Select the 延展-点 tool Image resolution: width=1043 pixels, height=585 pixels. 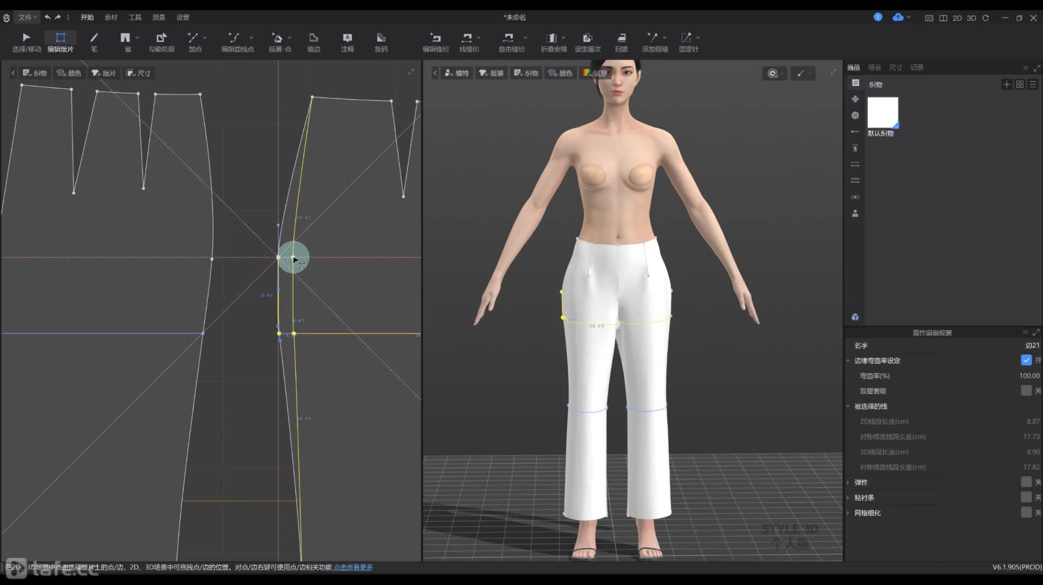278,42
